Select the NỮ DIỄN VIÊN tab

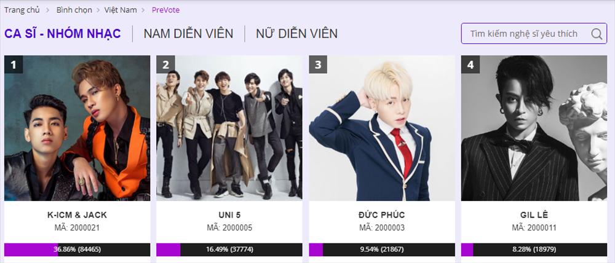pos(296,34)
